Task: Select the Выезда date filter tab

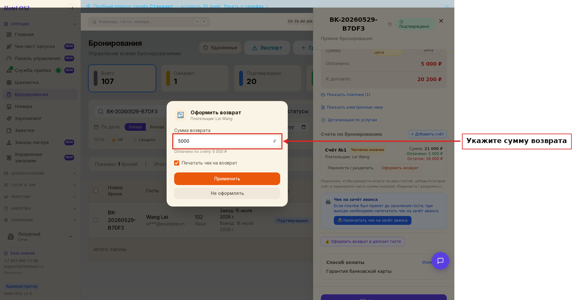Action: point(157,127)
